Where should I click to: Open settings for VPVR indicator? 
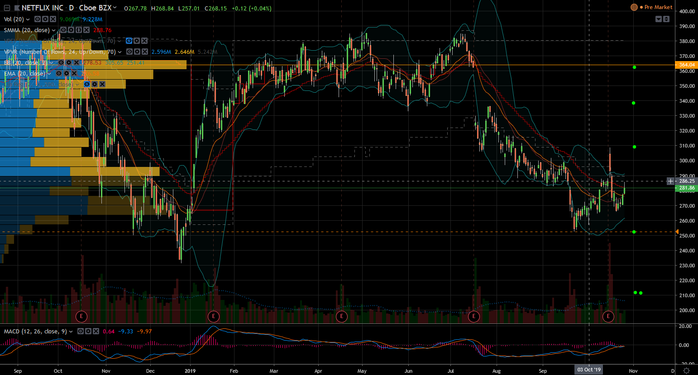pyautogui.click(x=137, y=52)
